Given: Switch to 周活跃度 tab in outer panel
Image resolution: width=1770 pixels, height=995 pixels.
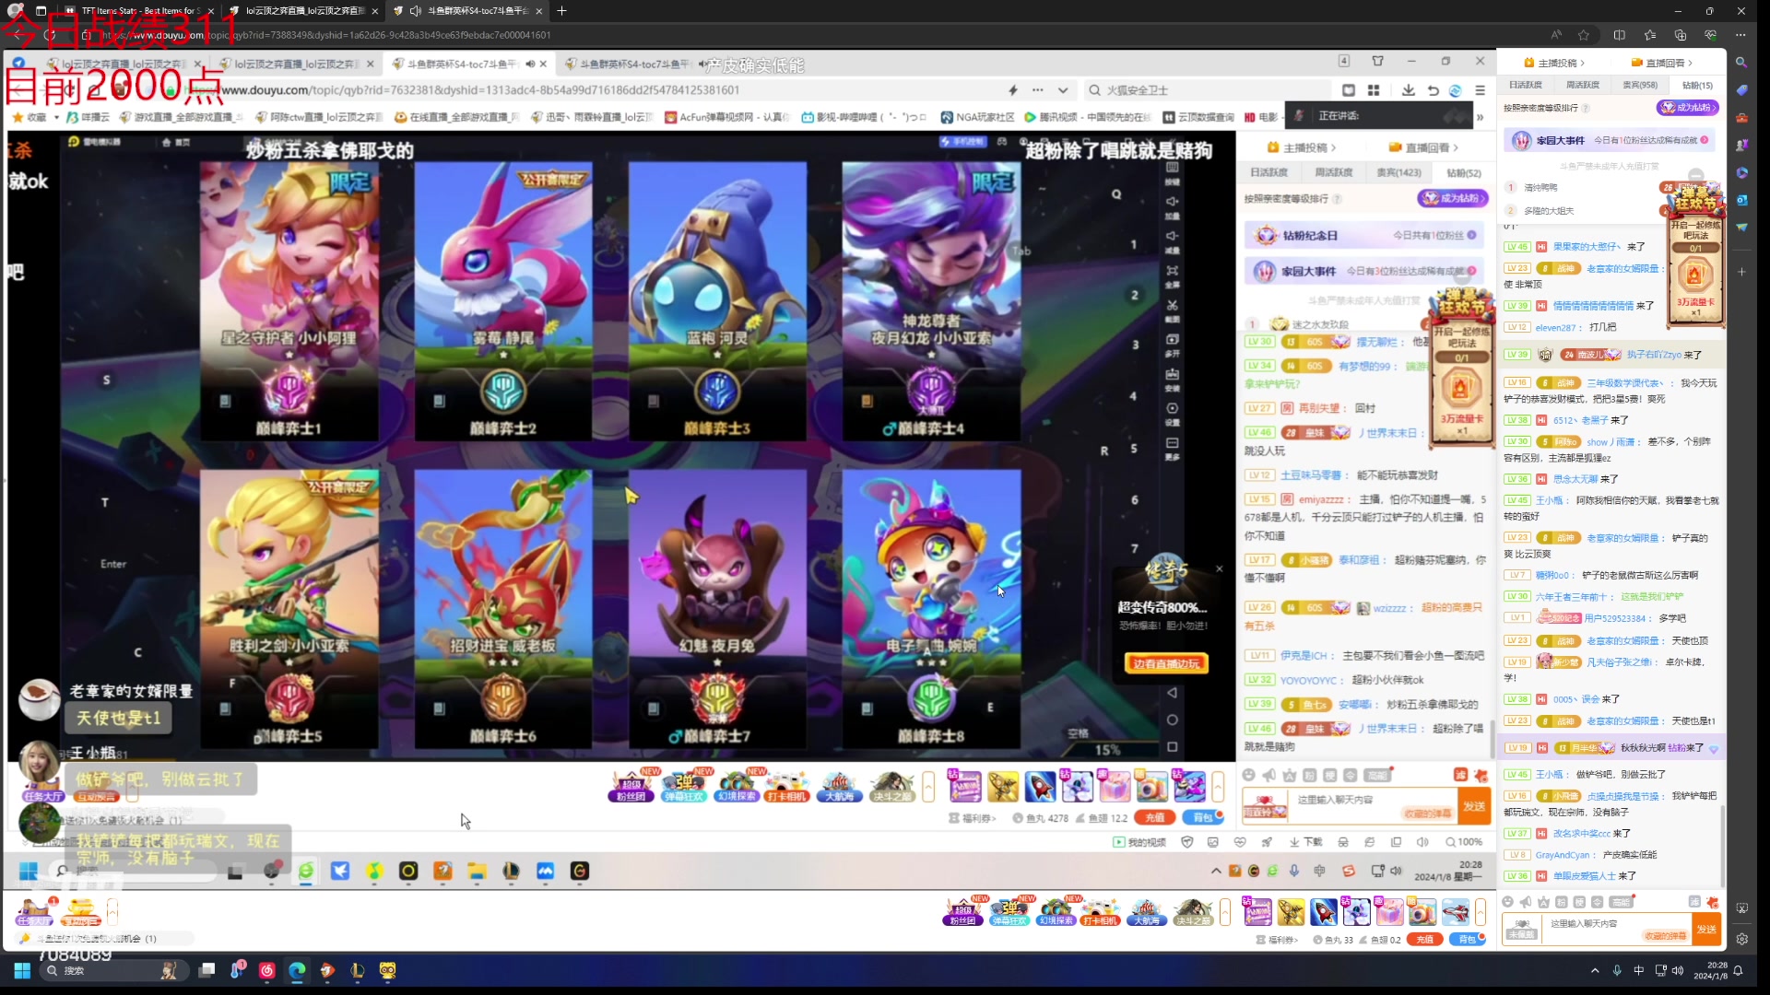Looking at the screenshot, I should click(x=1583, y=85).
